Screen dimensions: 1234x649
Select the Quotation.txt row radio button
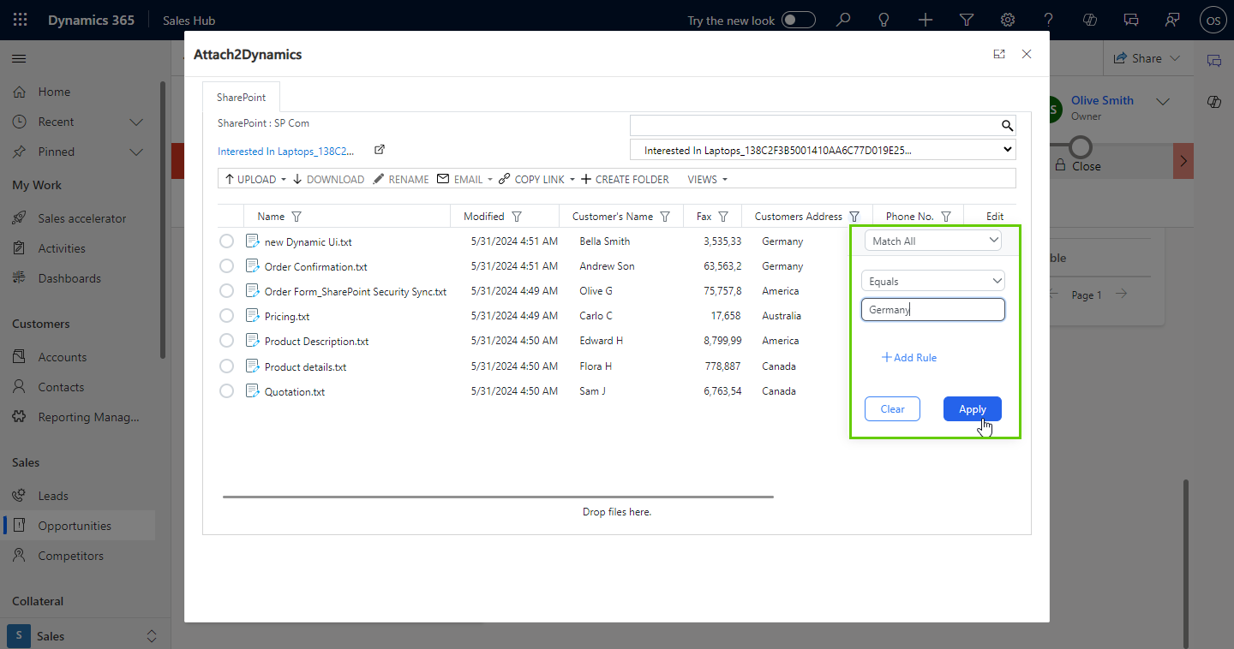tap(226, 391)
